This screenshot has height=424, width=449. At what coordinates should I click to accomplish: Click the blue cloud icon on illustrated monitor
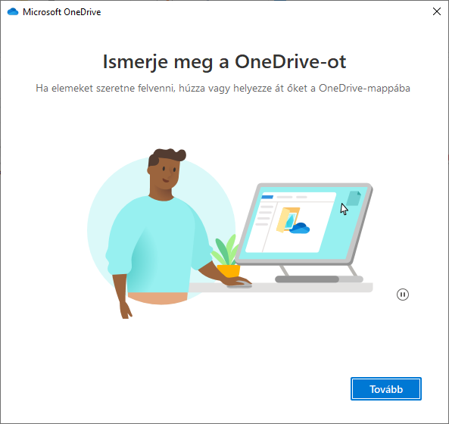click(300, 228)
